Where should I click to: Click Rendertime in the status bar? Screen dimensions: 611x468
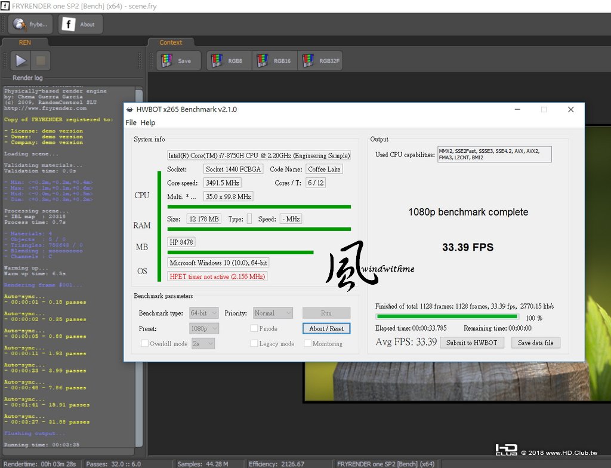point(40,464)
